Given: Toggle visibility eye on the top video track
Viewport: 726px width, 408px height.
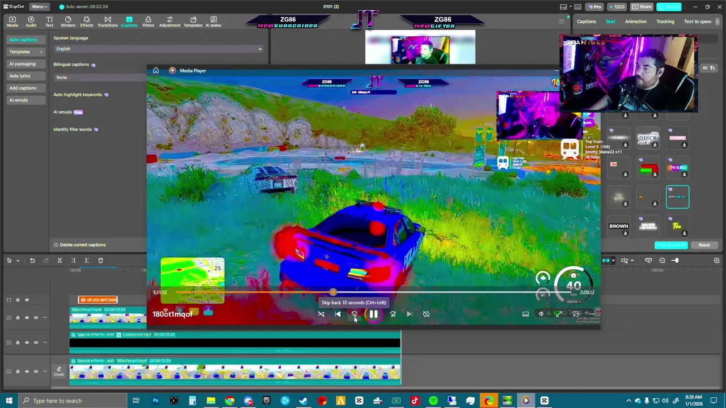Looking at the screenshot, I should [27, 318].
